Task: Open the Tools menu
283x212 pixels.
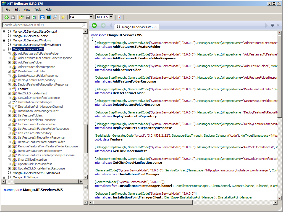Action: point(38,10)
